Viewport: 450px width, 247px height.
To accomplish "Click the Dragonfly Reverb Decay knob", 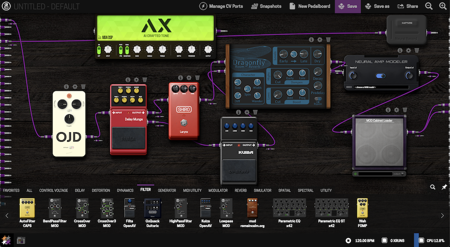I will click(x=317, y=72).
